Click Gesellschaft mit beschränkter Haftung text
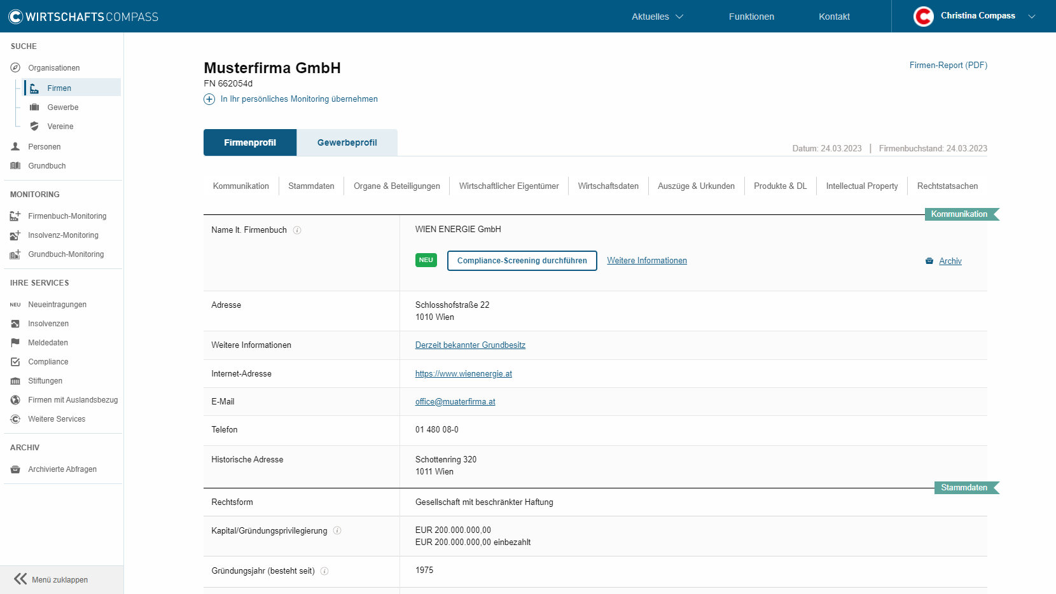 [484, 502]
